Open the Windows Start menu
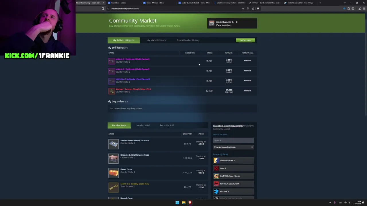The height and width of the screenshot is (206, 367). tap(177, 203)
